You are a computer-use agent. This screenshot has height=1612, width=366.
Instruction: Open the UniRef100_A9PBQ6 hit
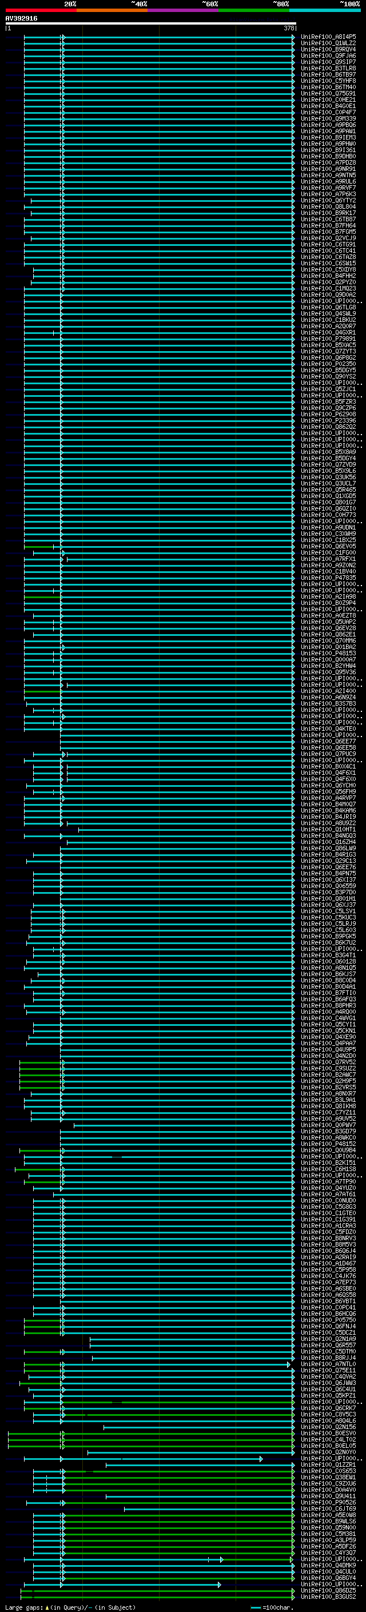[x=328, y=125]
